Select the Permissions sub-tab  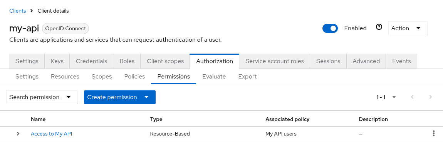[x=173, y=77]
